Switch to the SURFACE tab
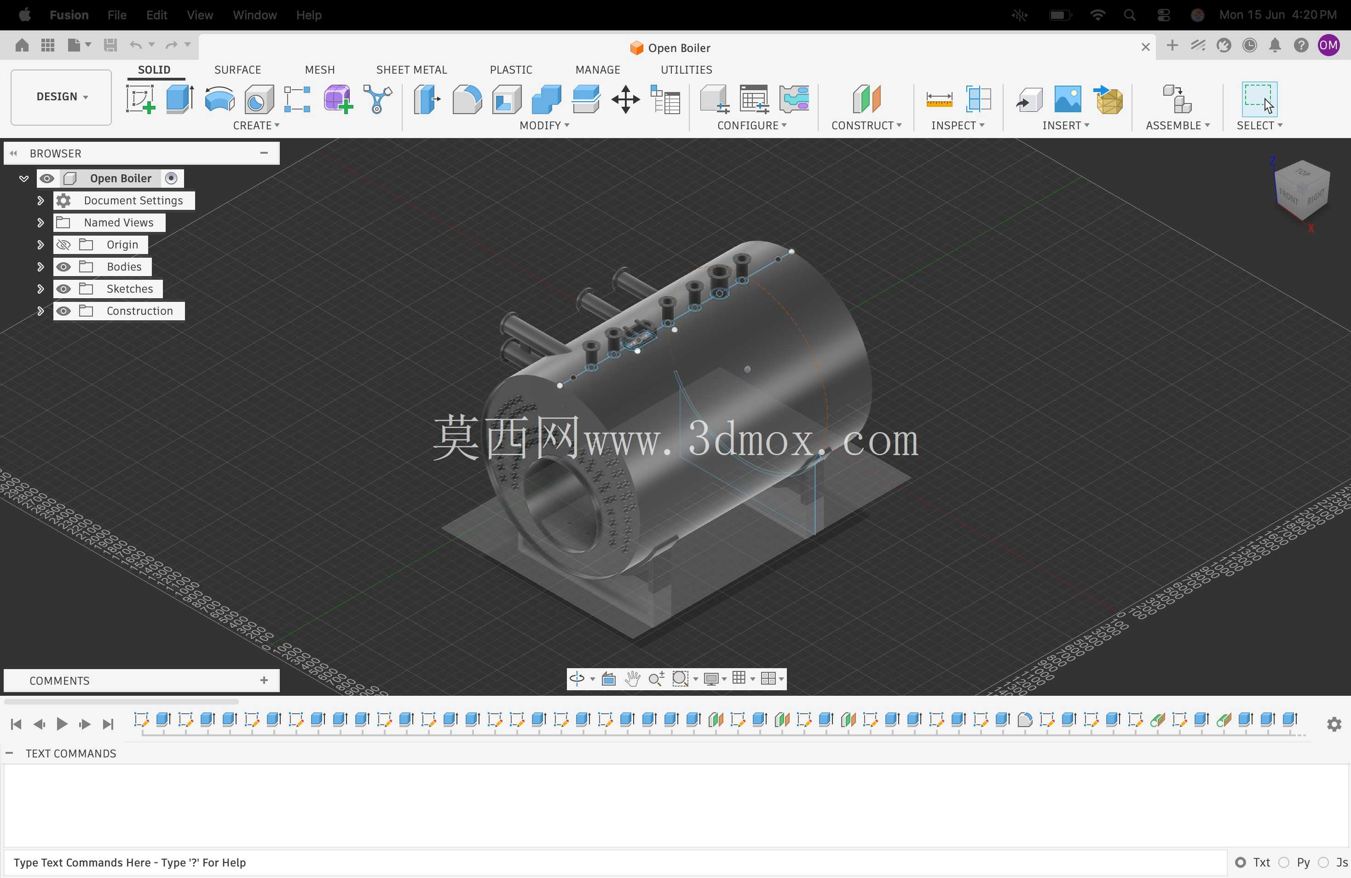The image size is (1351, 878). tap(237, 70)
